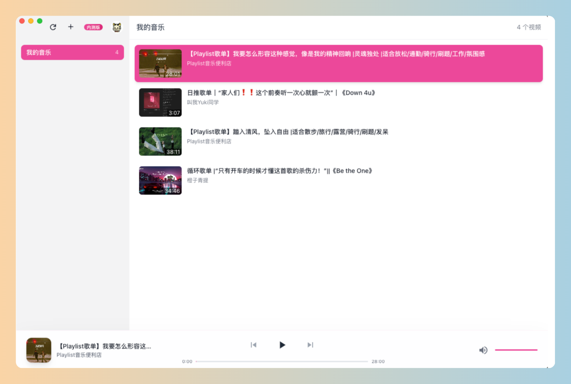
Task: Skip to the next track
Action: click(310, 345)
